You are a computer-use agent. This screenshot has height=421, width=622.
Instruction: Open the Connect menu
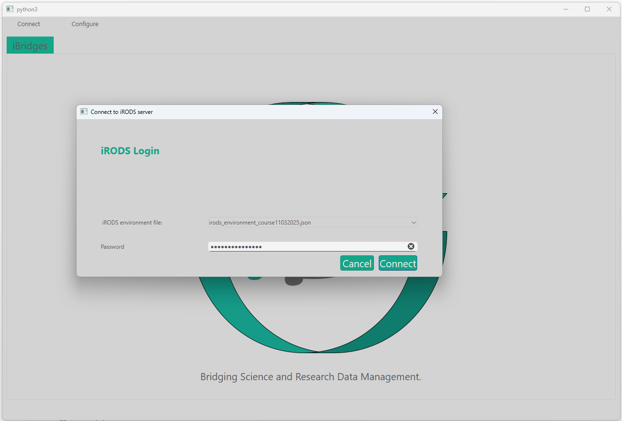point(29,24)
